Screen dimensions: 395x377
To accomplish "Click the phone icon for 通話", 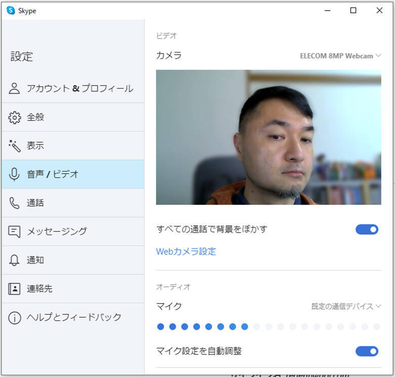I will 15,203.
